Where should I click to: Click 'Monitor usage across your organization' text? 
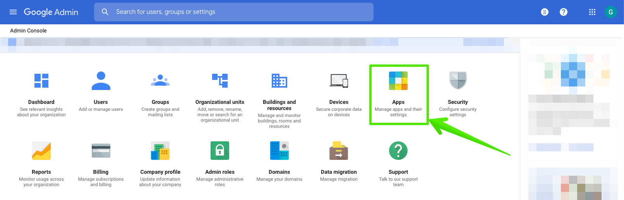[x=41, y=182]
